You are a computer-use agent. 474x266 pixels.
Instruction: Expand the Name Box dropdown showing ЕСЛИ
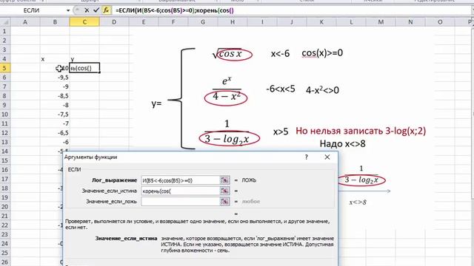click(x=67, y=10)
